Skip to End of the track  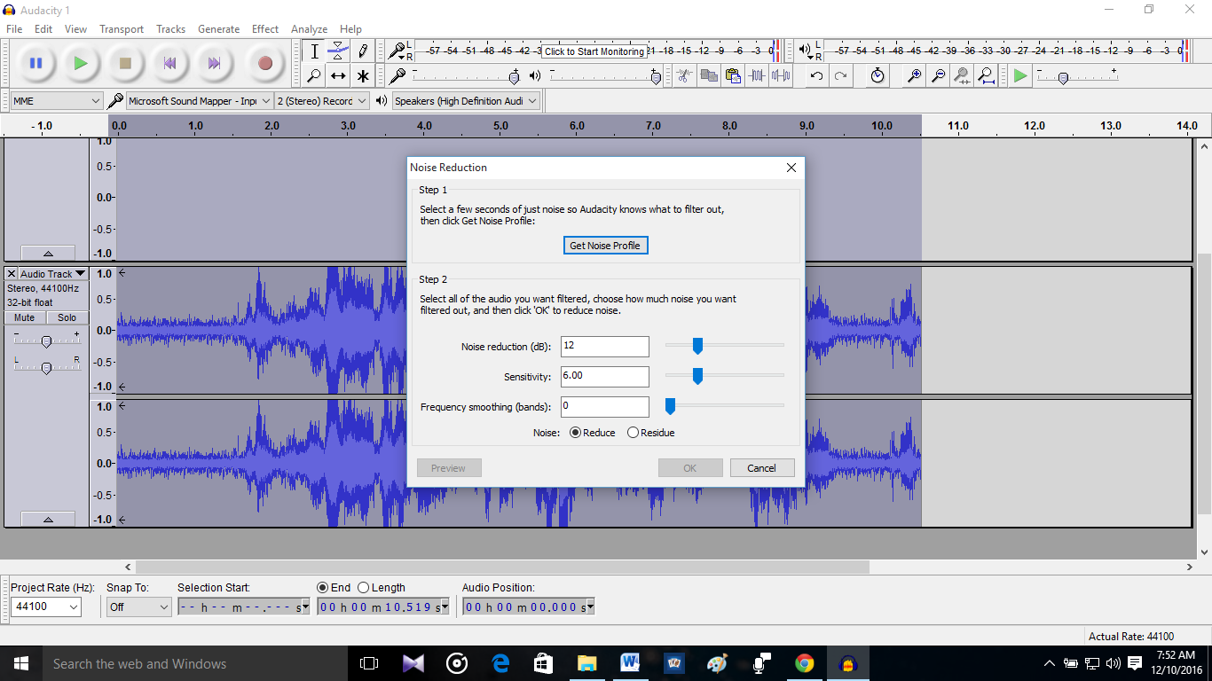pyautogui.click(x=214, y=63)
